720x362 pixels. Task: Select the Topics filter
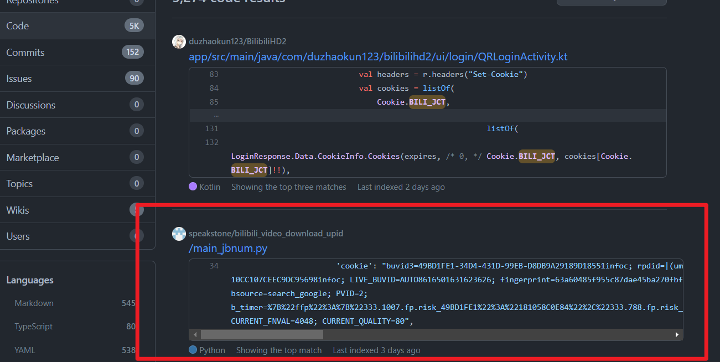click(77, 184)
